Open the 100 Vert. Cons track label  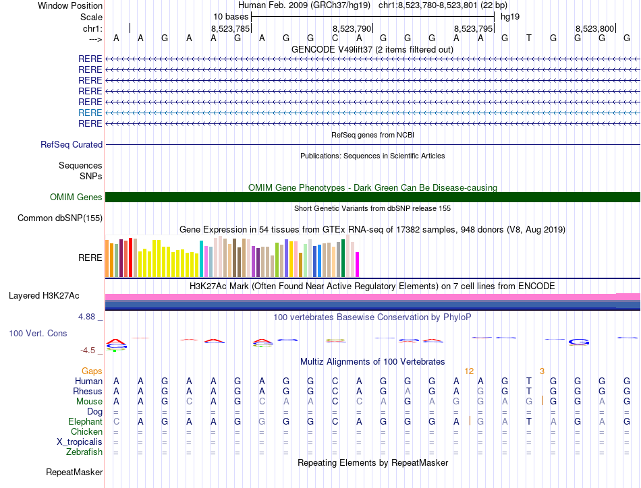(38, 333)
